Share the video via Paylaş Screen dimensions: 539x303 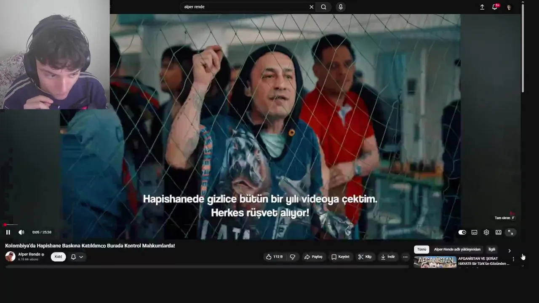(x=313, y=257)
